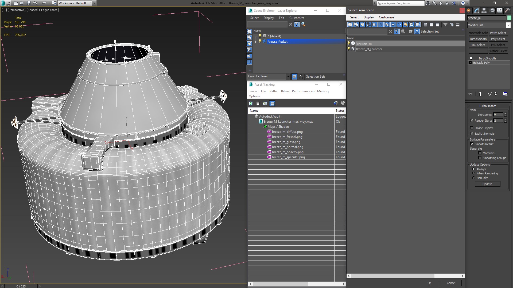Switch Asset Tracking to tree view icon
This screenshot has width=513, height=288.
265,103
